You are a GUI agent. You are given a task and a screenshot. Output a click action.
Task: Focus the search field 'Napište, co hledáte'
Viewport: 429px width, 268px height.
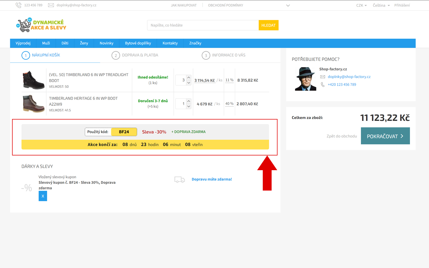click(203, 25)
